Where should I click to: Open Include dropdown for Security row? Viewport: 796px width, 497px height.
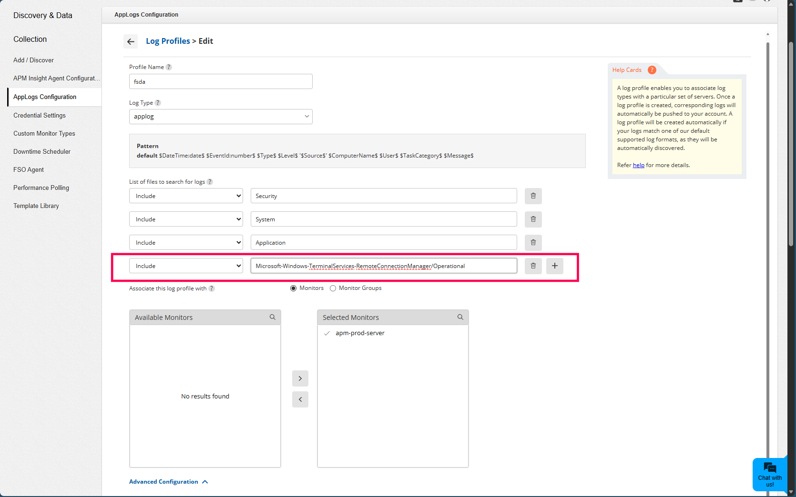[186, 196]
